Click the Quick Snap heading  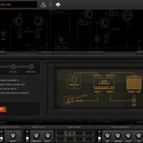74,127
